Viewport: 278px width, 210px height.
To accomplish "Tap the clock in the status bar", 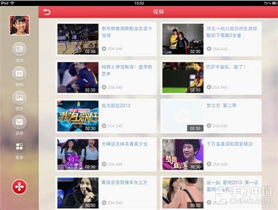I will coord(139,3).
